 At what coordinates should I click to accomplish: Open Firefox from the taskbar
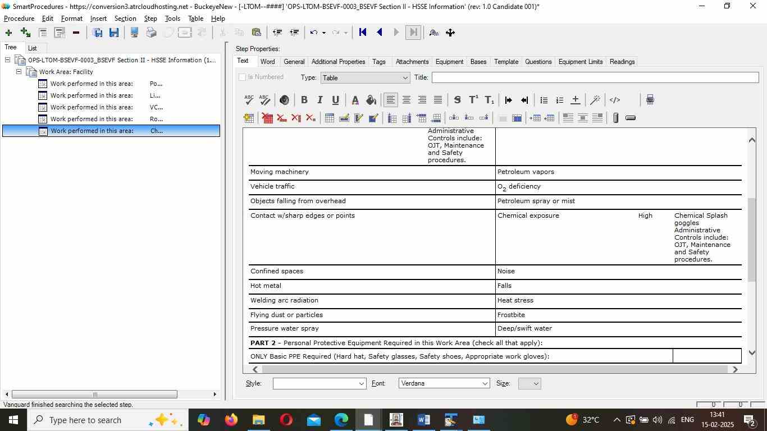[x=231, y=420]
